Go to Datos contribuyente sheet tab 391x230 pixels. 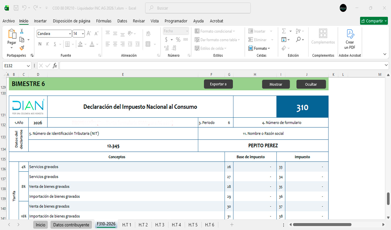click(71, 225)
